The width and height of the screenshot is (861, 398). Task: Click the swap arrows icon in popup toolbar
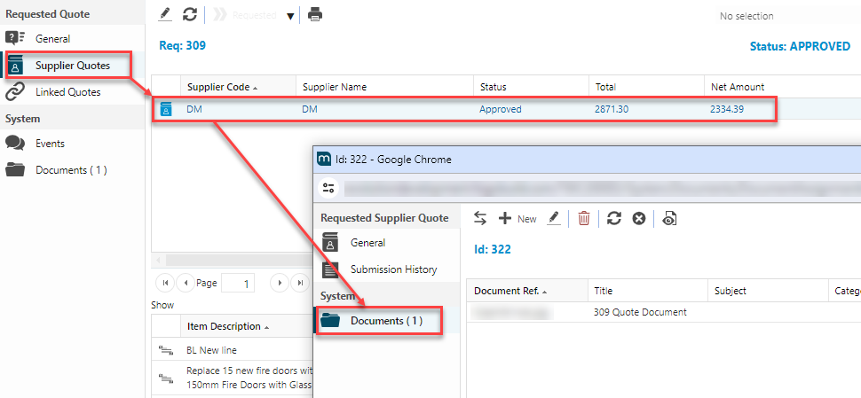[480, 218]
